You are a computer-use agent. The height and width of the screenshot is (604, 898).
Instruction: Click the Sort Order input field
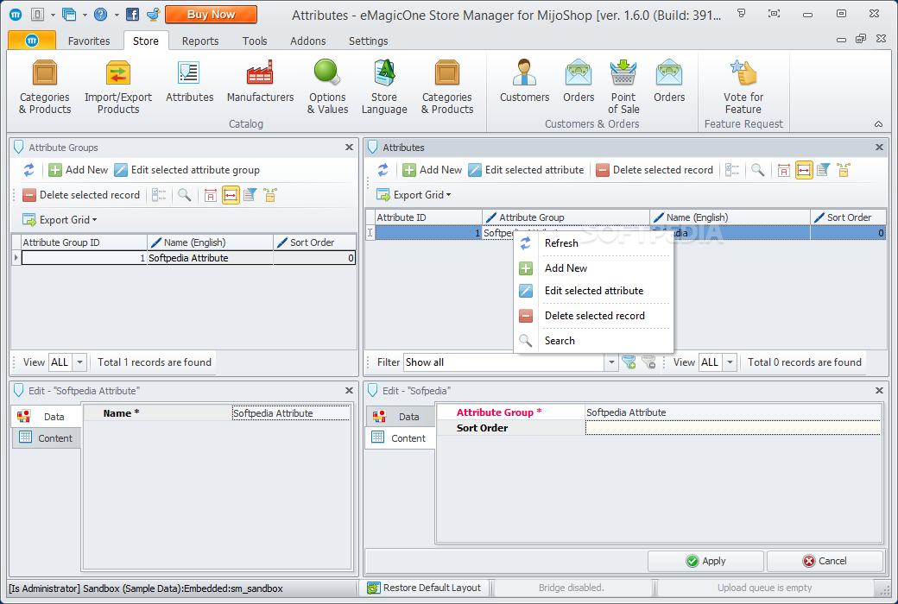click(x=732, y=428)
